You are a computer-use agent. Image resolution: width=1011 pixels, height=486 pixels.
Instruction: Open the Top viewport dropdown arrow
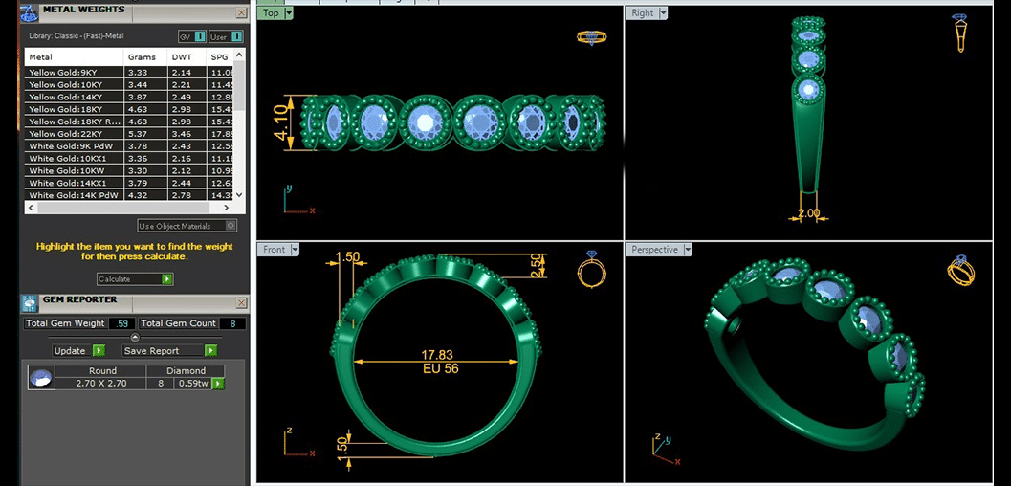tap(288, 12)
